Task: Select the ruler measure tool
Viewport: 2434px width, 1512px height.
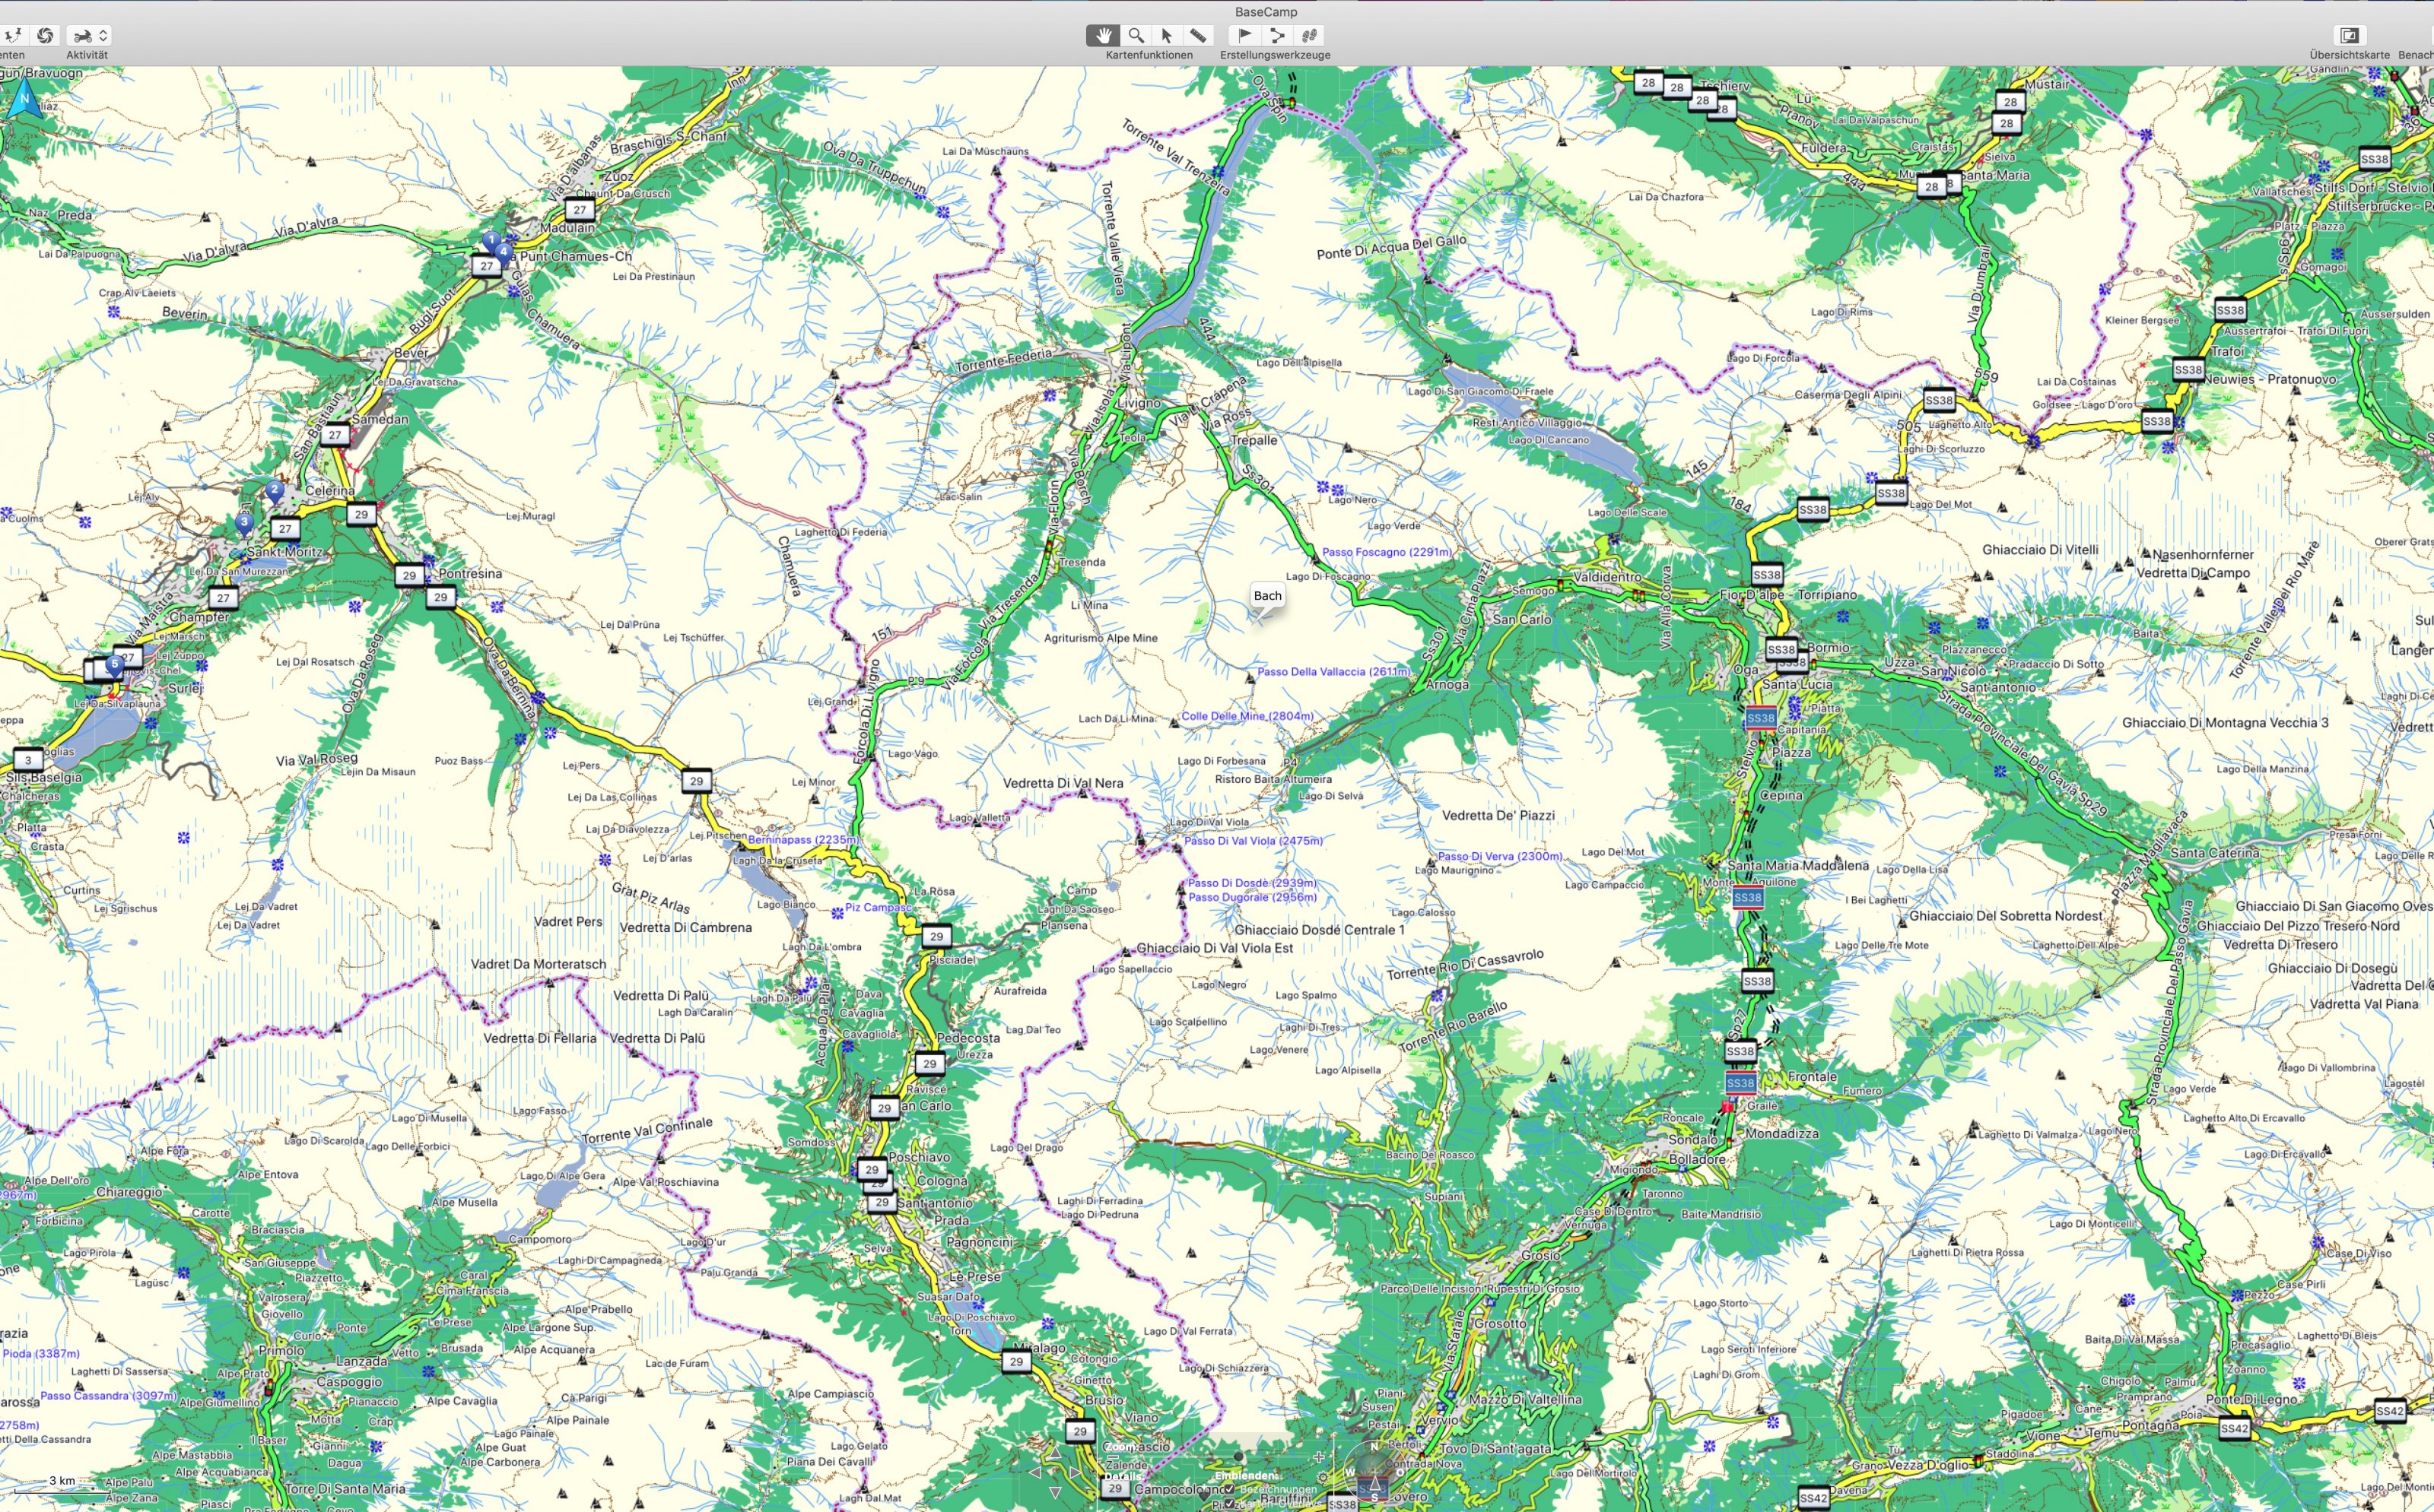Action: (1197, 35)
